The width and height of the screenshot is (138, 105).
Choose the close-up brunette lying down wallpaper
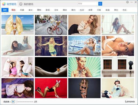click(x=118, y=46)
